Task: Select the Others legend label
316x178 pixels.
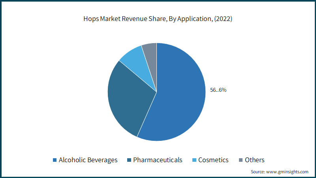Action: click(254, 160)
